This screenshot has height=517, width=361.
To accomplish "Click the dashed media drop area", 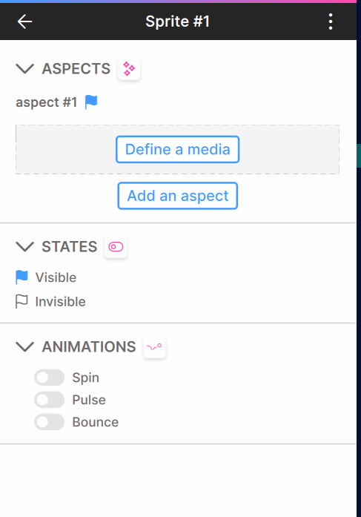I will (178, 149).
